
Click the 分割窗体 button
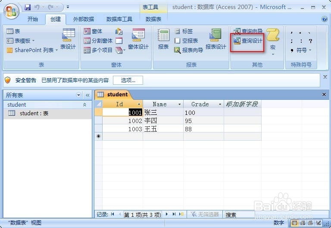[98, 41]
